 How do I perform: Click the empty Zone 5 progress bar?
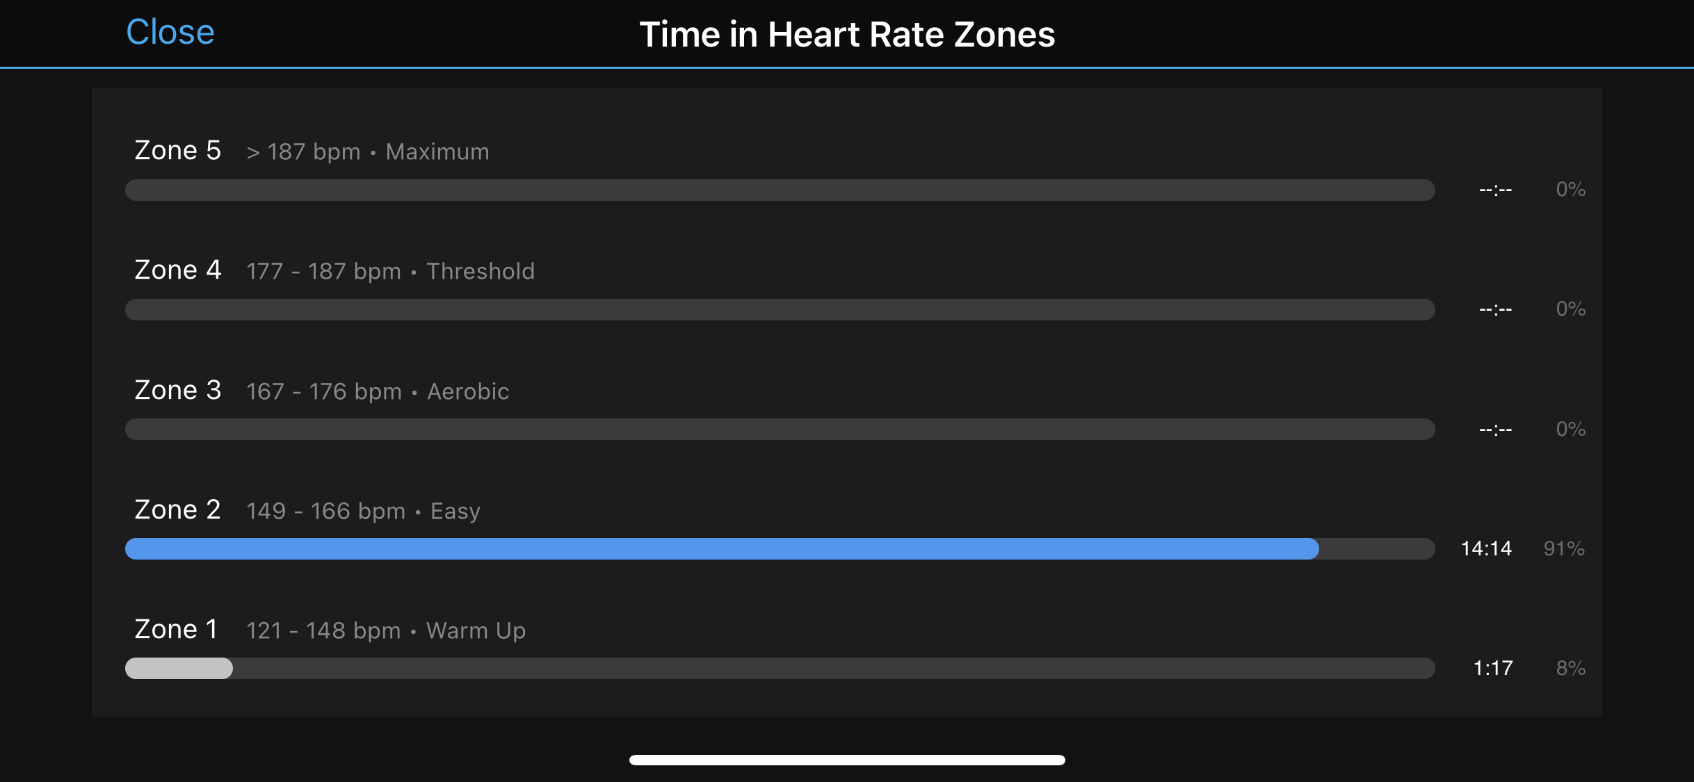click(x=779, y=190)
